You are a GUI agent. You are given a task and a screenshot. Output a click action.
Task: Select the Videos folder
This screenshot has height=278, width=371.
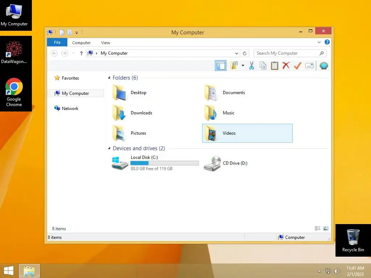[247, 133]
